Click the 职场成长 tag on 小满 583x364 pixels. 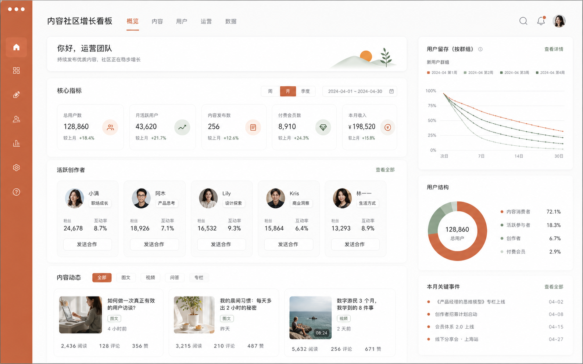[100, 203]
